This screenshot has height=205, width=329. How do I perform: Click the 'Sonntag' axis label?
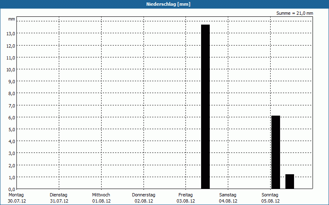tap(270, 195)
